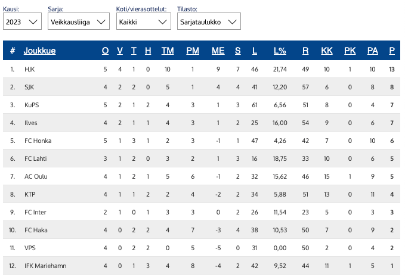Expand the Tilasto Sarjataulukko dropdown
The image size is (405, 277).
coord(208,22)
